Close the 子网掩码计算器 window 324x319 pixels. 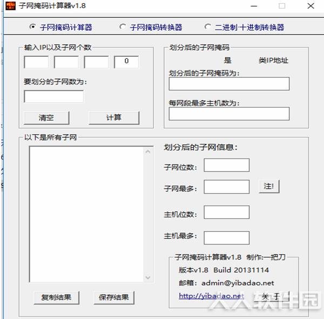point(310,6)
